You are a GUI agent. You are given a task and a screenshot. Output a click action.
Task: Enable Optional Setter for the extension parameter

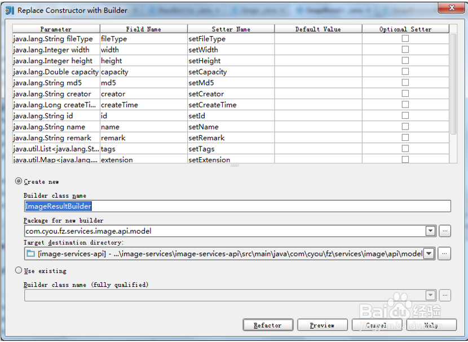point(404,159)
